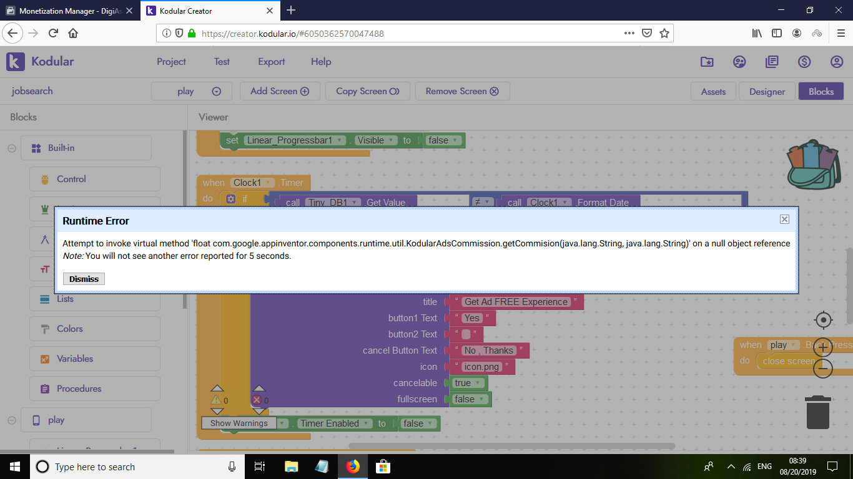
Task: Click the Show Warnings button
Action: coord(239,423)
